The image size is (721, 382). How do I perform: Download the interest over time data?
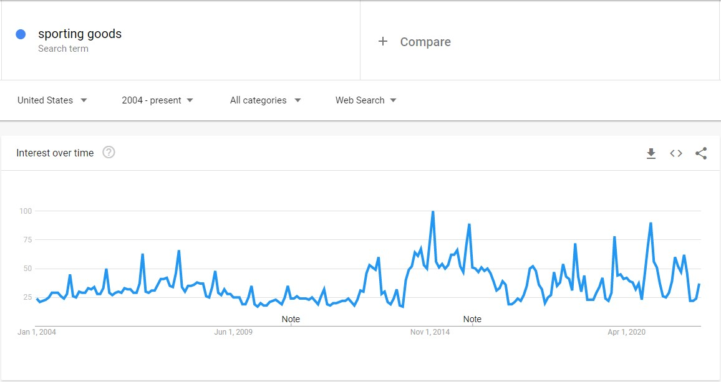(651, 153)
